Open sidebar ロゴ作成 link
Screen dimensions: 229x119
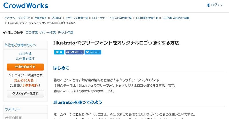25,53
